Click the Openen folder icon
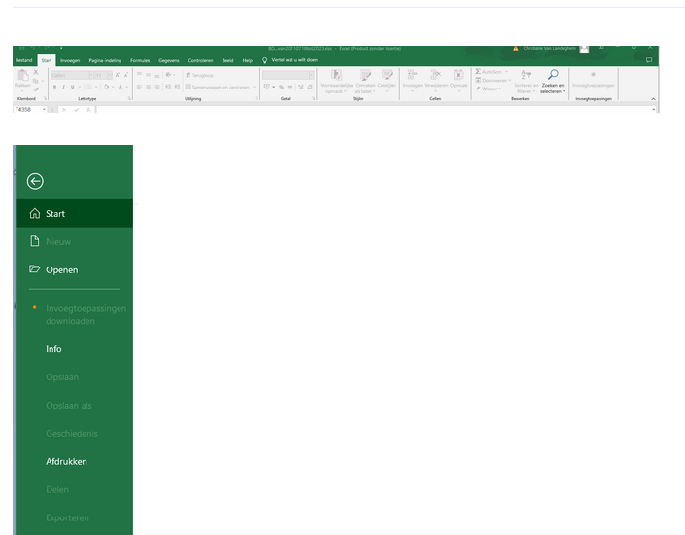Screen dimensions: 685x535 click(35, 269)
